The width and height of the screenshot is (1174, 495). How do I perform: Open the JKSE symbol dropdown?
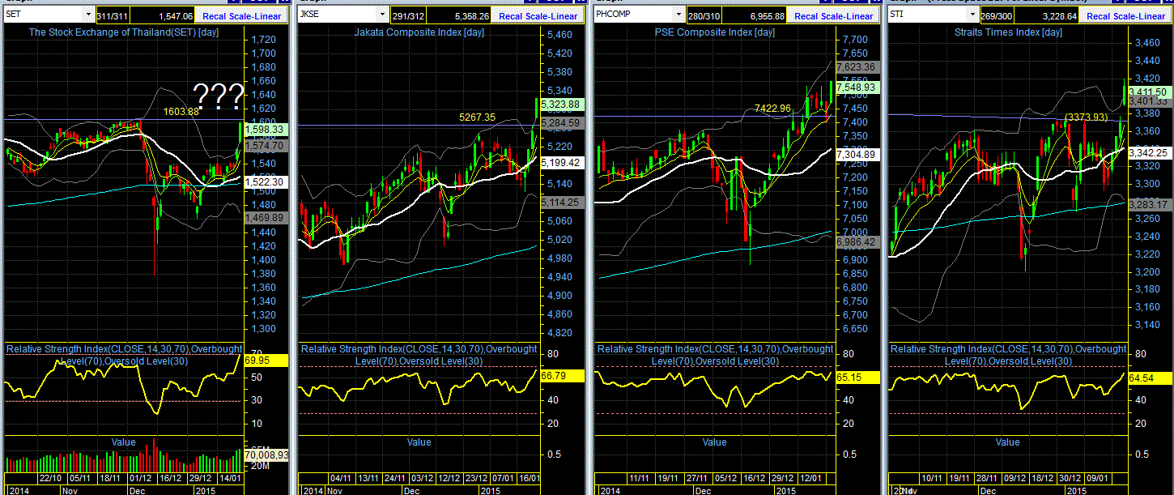point(382,15)
